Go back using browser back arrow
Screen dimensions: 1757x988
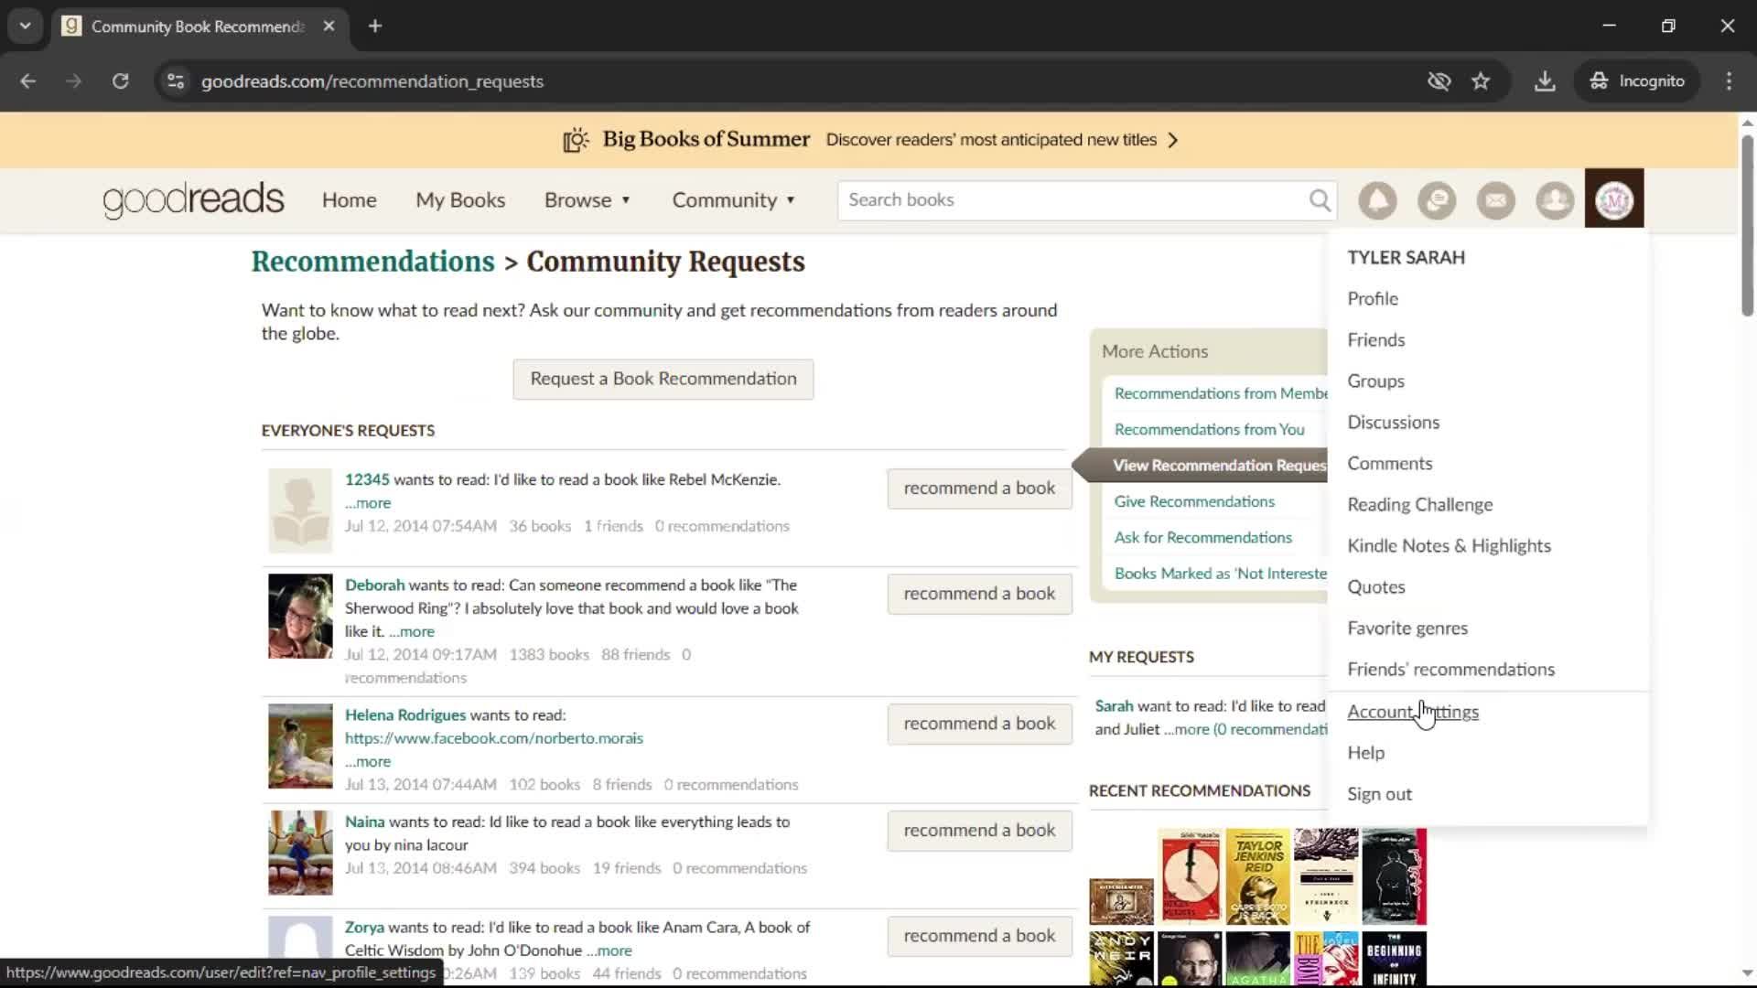click(28, 81)
